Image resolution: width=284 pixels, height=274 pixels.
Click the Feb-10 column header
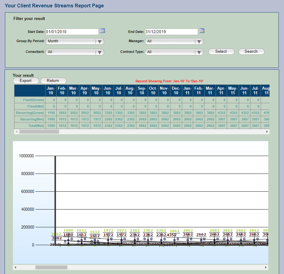(62, 91)
